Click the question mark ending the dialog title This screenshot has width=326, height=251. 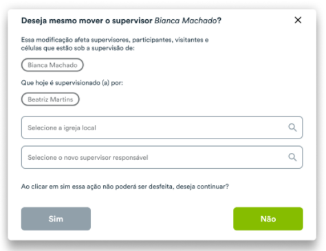219,21
